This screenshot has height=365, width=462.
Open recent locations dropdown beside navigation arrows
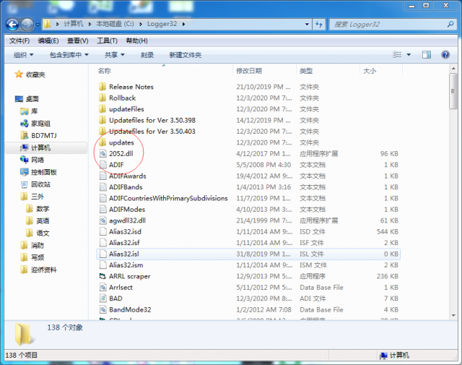pyautogui.click(x=38, y=25)
